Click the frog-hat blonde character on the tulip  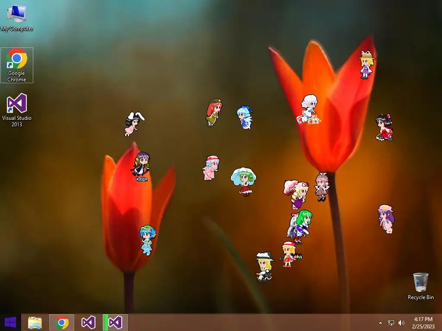(x=366, y=65)
